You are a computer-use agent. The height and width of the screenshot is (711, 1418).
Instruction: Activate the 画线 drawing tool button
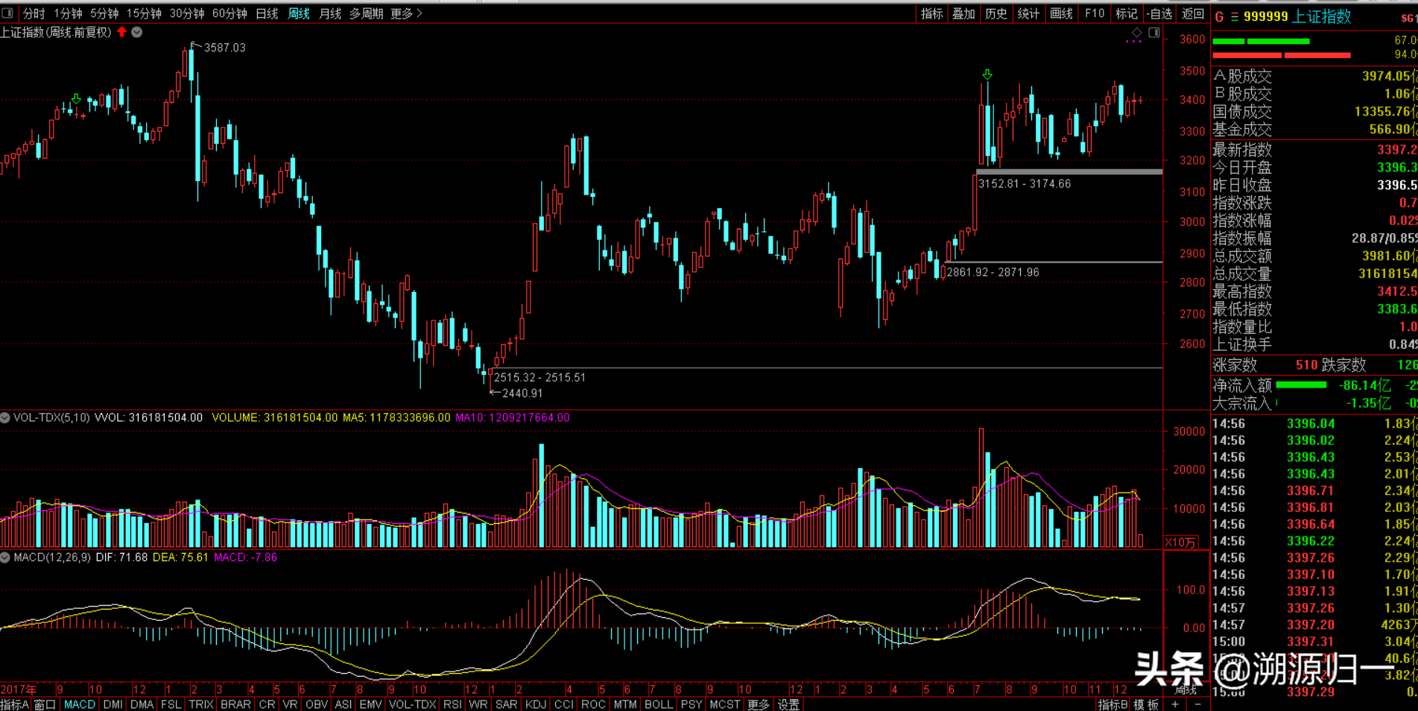coord(1062,13)
